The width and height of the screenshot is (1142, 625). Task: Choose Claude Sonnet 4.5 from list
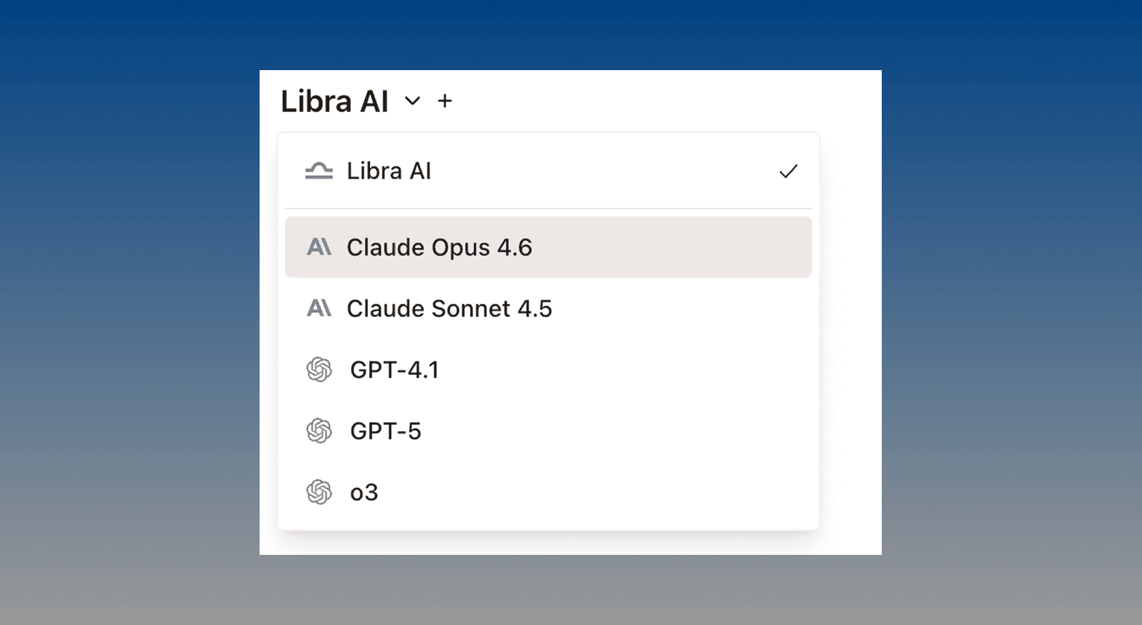coord(449,309)
